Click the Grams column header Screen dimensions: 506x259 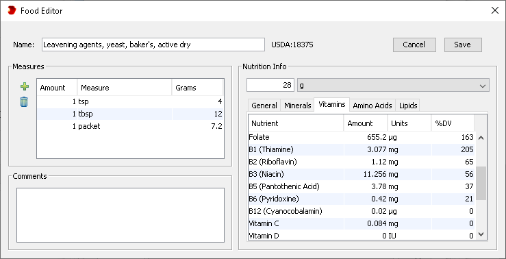click(197, 88)
